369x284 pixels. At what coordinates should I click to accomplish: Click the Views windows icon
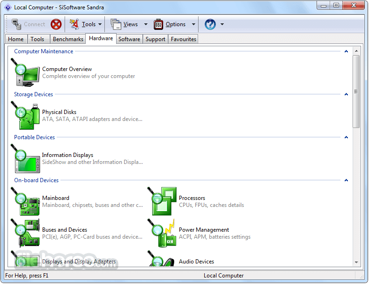click(116, 24)
